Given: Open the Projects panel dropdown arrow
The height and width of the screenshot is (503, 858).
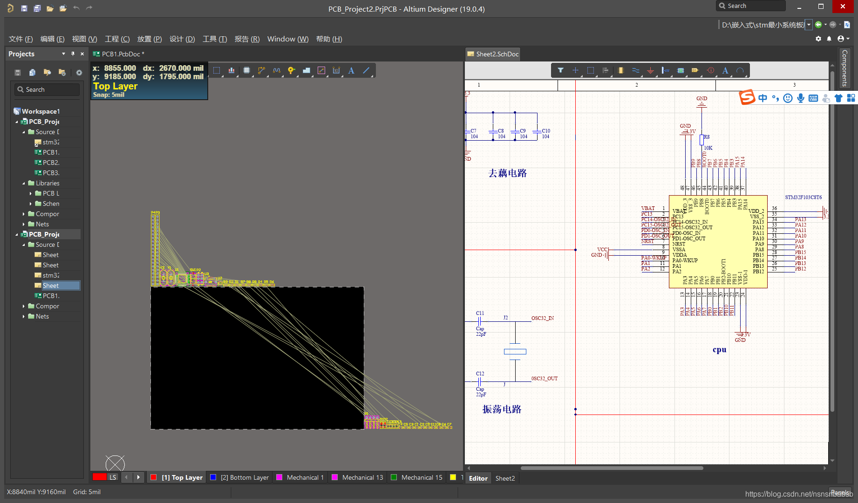Looking at the screenshot, I should (x=63, y=54).
